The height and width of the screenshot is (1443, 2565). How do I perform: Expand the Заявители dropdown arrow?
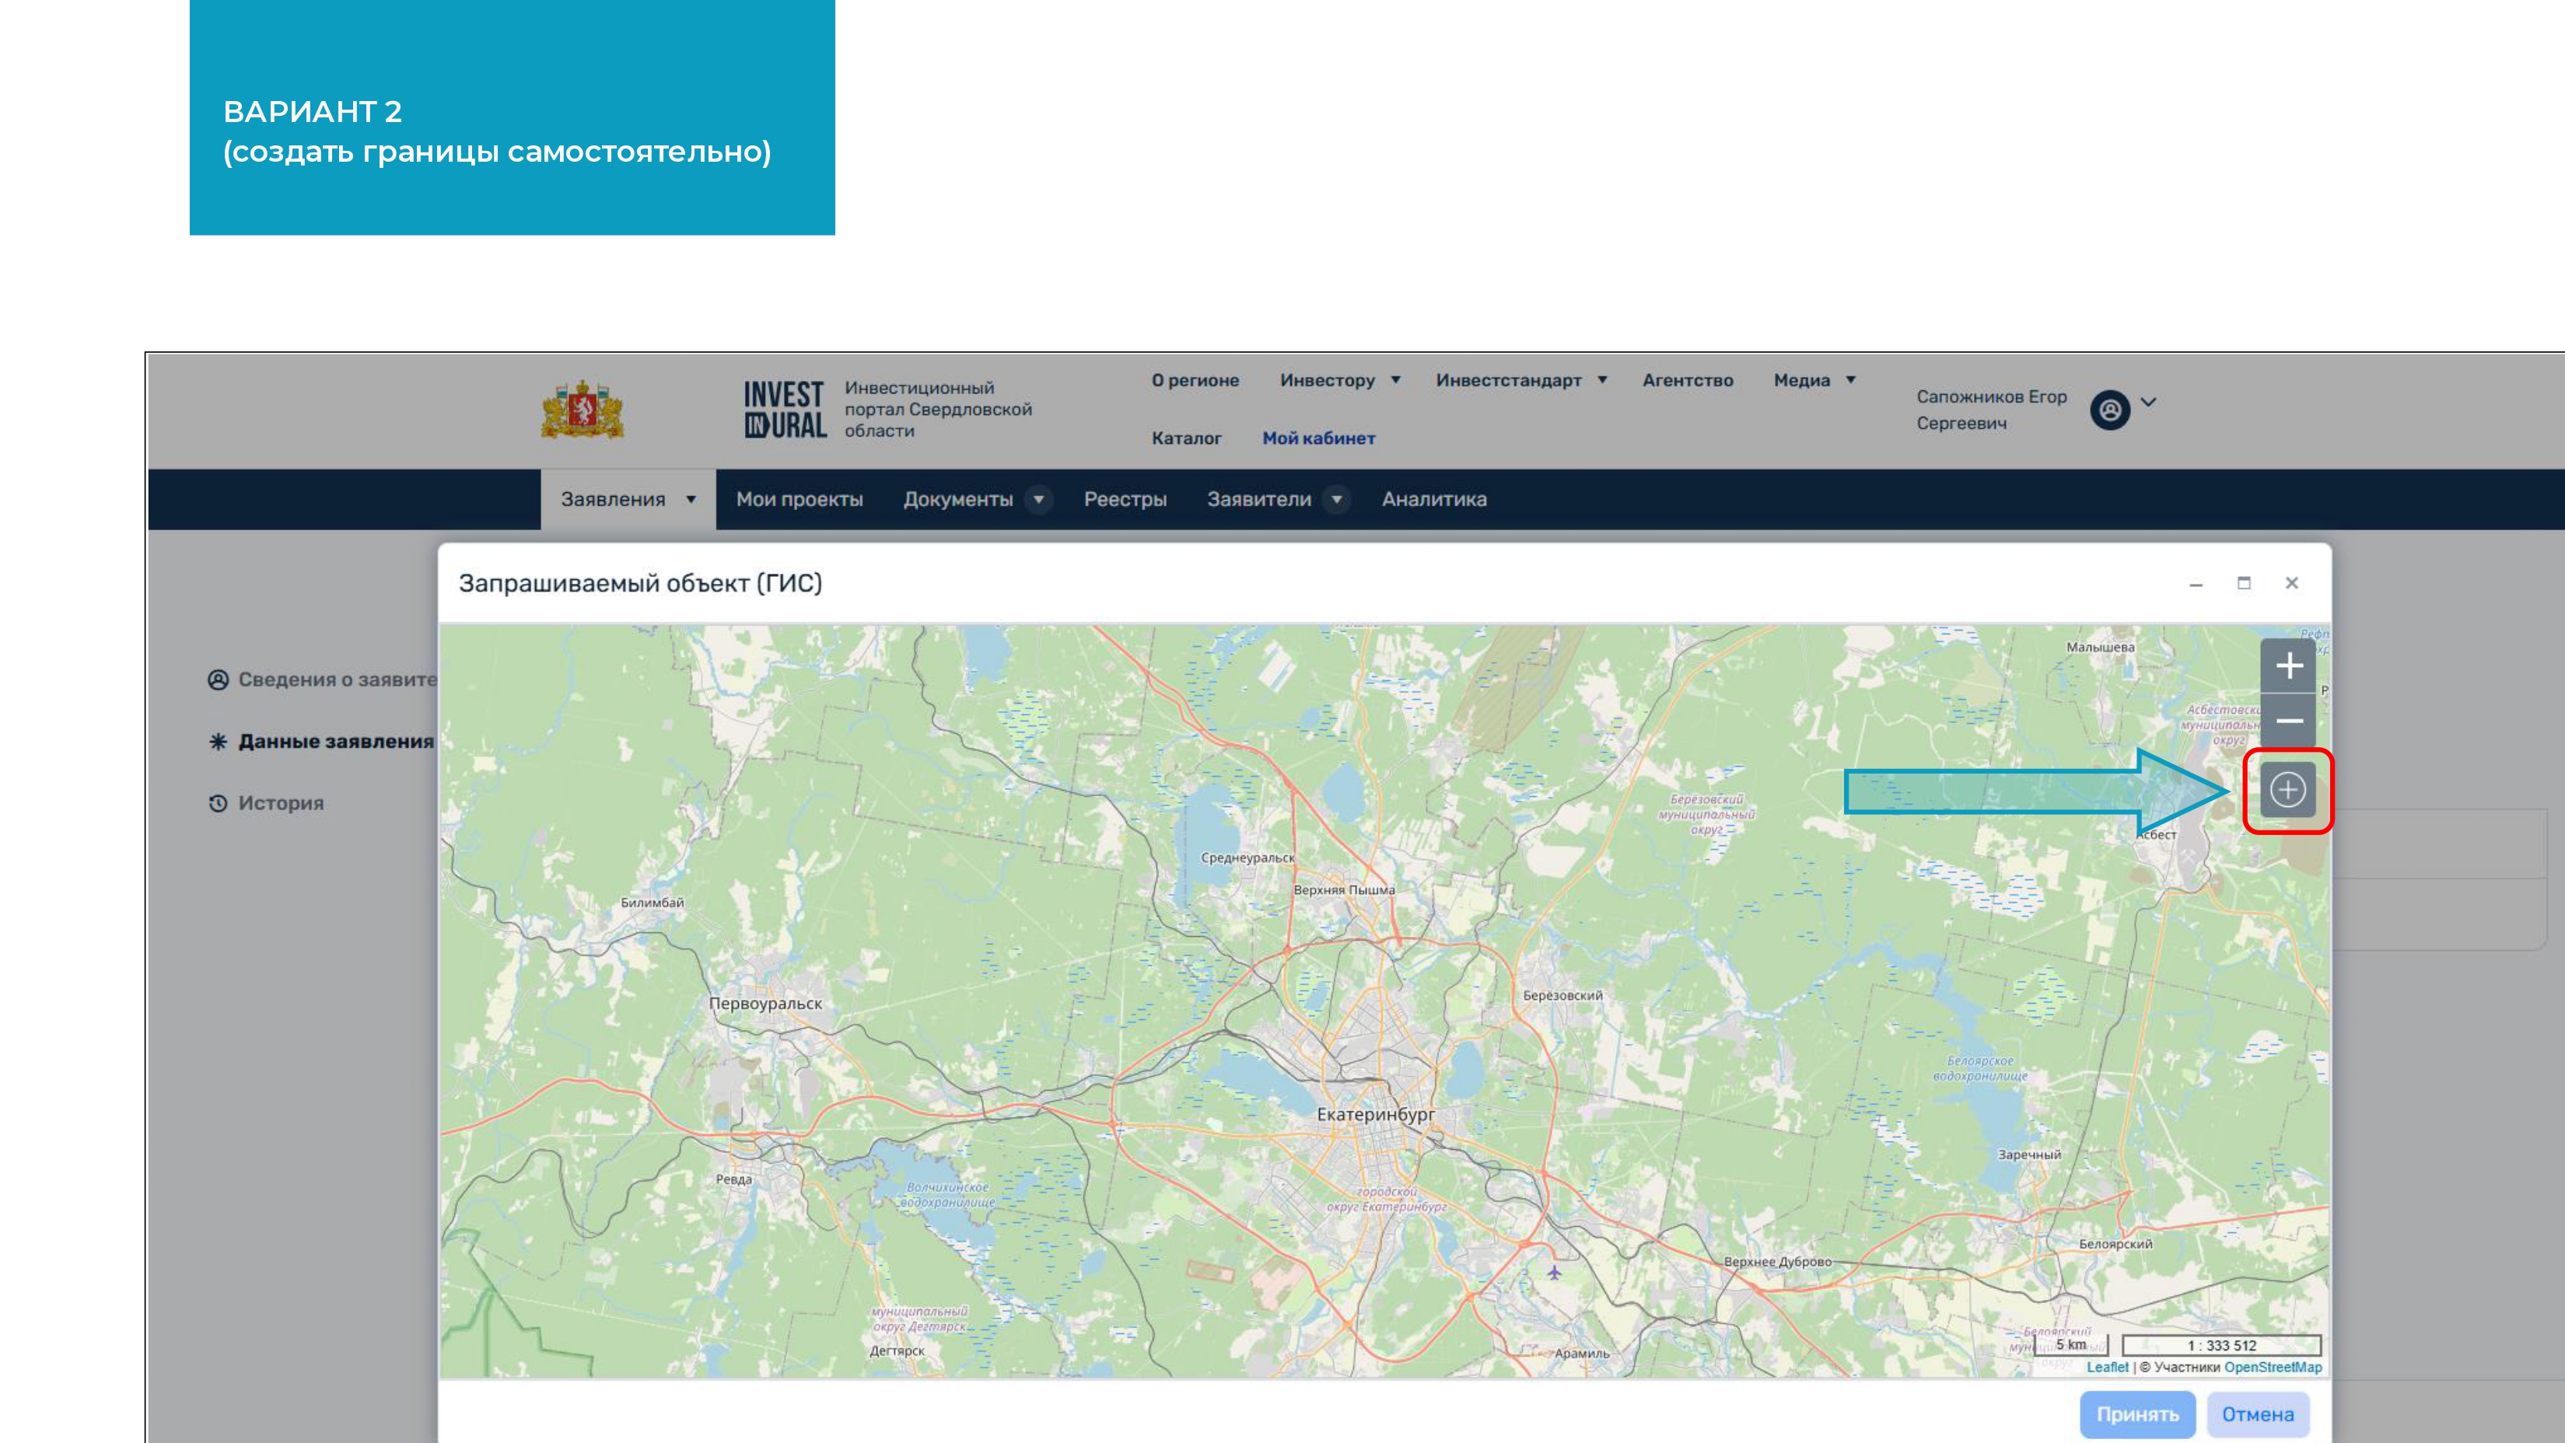(1336, 500)
